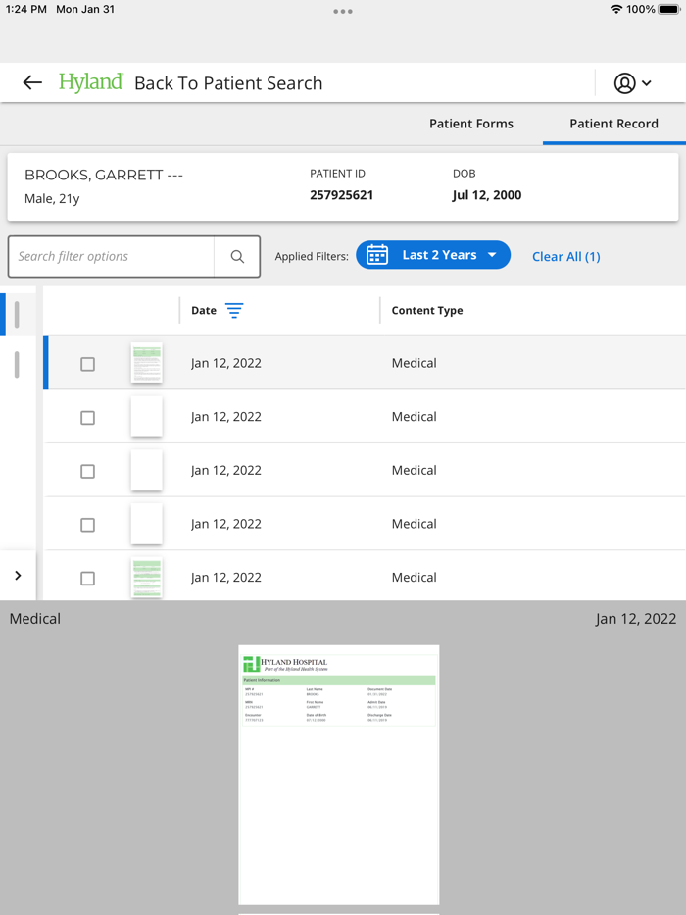The image size is (686, 915).
Task: Open the user account profile icon
Action: pyautogui.click(x=624, y=82)
